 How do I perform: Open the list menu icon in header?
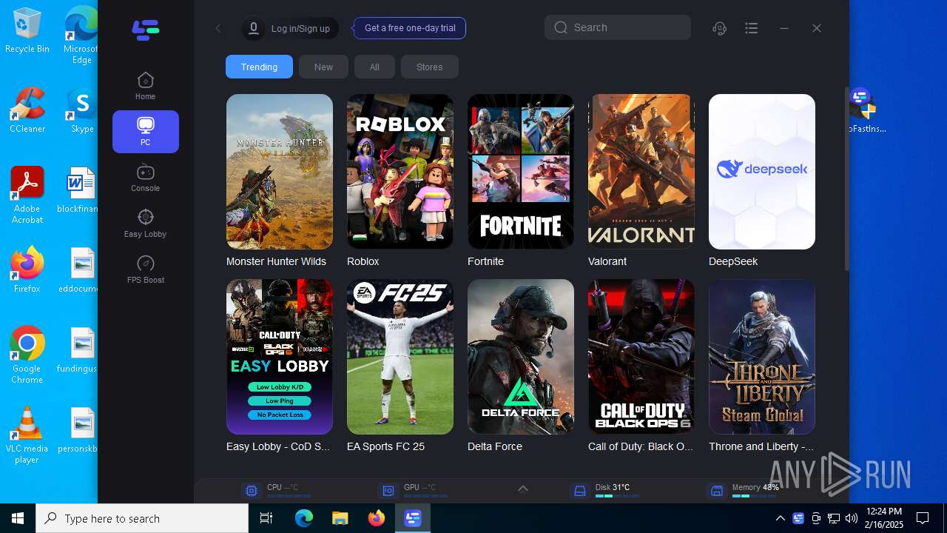pyautogui.click(x=752, y=28)
